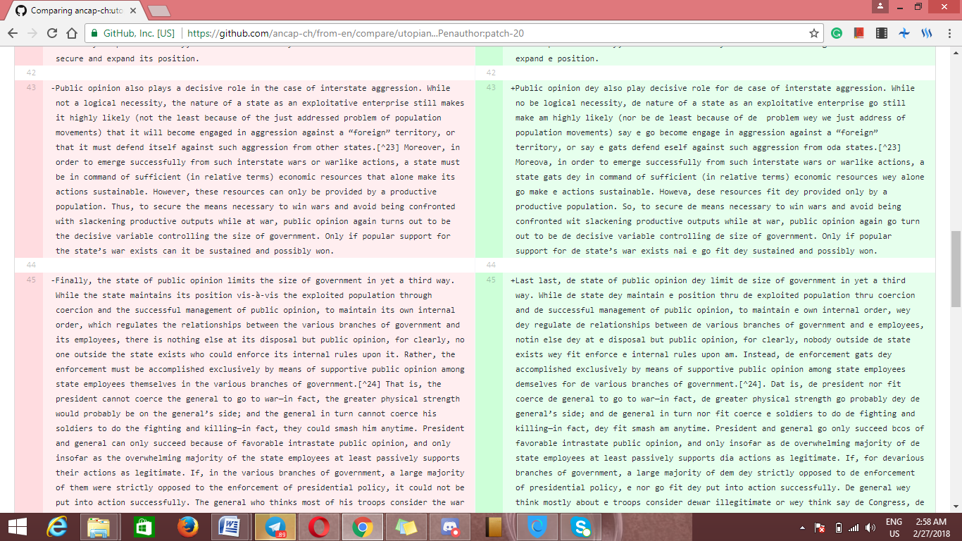The width and height of the screenshot is (962, 541).
Task: Open the clock showing 2:58 AM
Action: (931, 527)
